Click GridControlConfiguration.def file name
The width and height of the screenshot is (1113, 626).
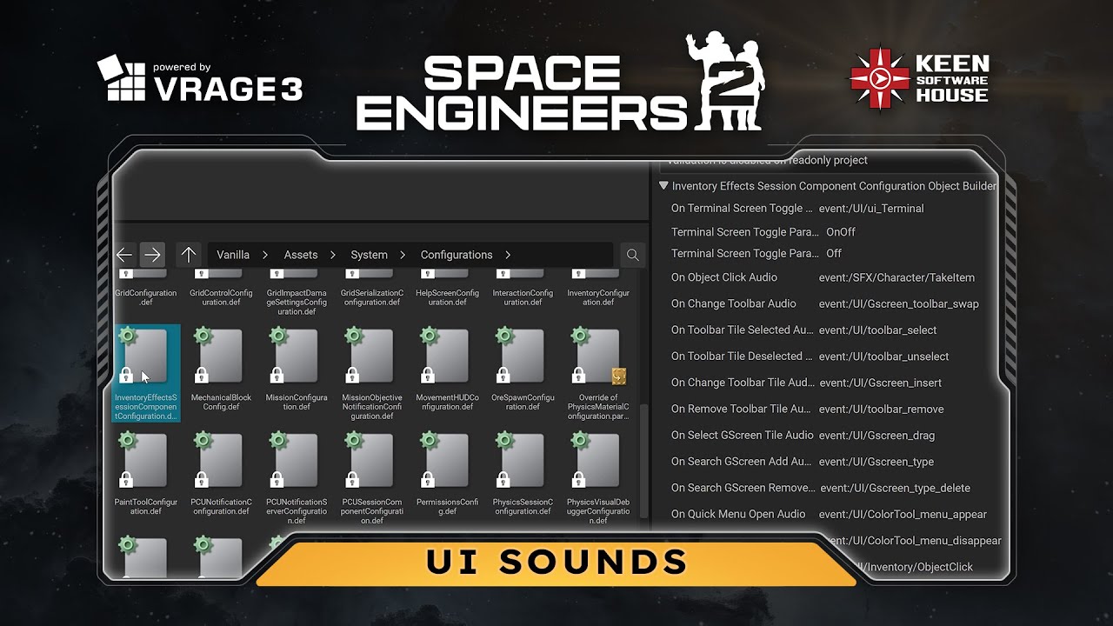221,297
